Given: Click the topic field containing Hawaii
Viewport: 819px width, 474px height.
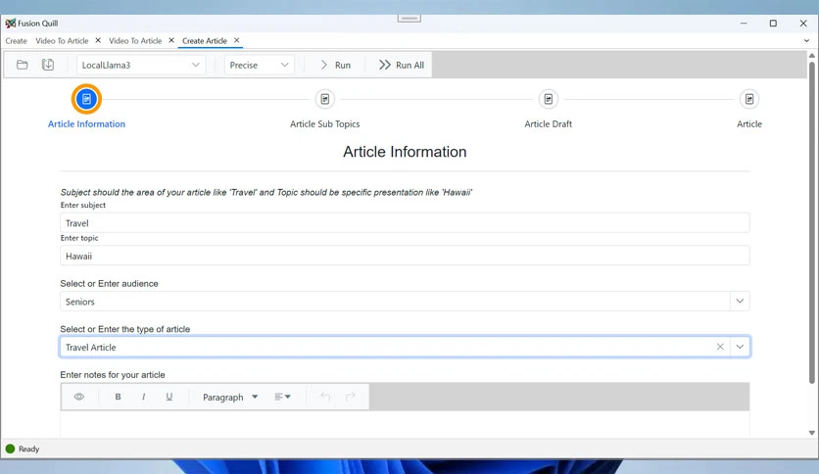Looking at the screenshot, I should 405,256.
